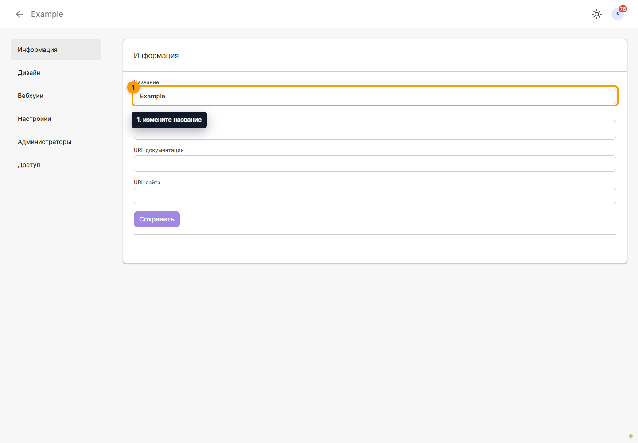Viewport: 638px width, 443px height.
Task: Click into the URL документации input field
Action: (375, 164)
